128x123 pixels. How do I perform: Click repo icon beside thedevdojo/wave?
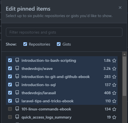click(x=17, y=68)
